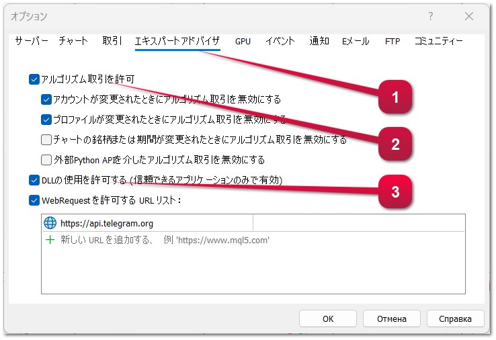Switch to the 通知 tab
Screen dimensions: 496x340
click(x=319, y=41)
